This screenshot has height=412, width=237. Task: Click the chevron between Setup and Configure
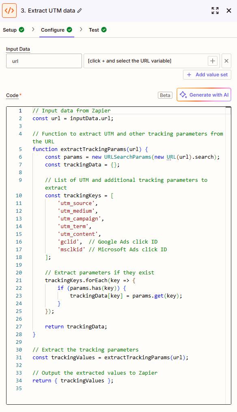(x=33, y=29)
